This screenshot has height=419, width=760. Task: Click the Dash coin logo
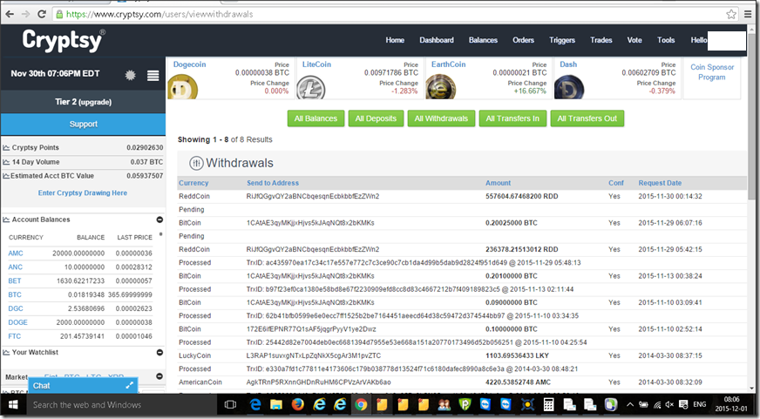coord(568,86)
